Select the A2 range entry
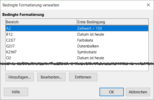Viewport: 154px width, 100px height. pyautogui.click(x=8, y=28)
